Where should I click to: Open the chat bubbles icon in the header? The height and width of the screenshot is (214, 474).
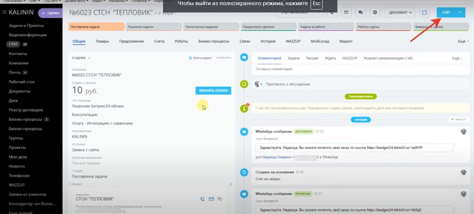click(360, 12)
